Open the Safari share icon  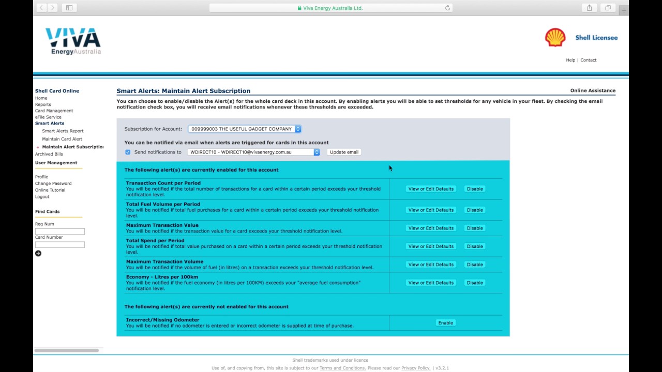click(589, 8)
